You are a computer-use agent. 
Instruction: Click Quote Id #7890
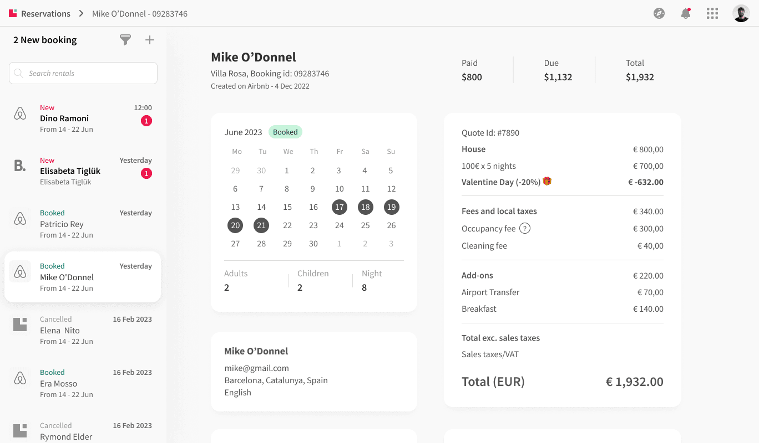click(490, 133)
